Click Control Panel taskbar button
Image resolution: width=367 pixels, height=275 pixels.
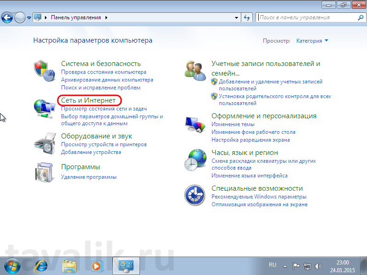click(x=126, y=266)
